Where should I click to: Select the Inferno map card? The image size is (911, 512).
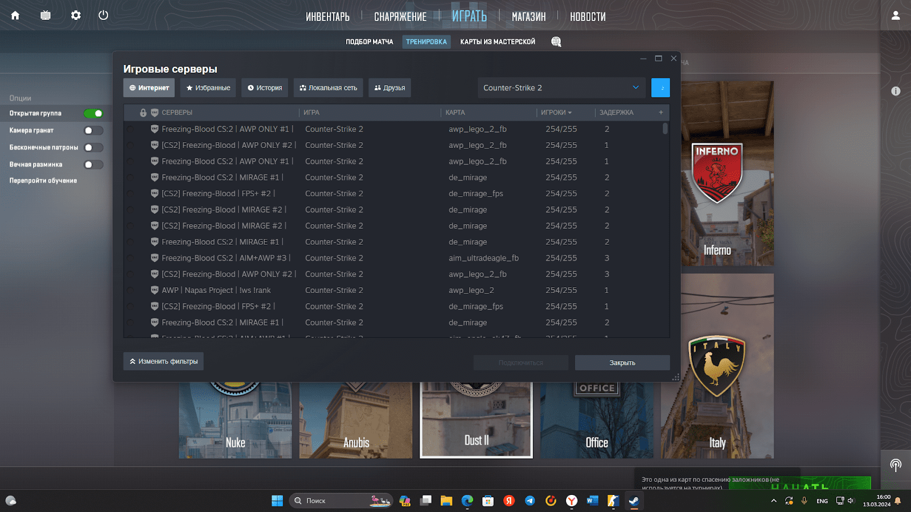pos(728,173)
